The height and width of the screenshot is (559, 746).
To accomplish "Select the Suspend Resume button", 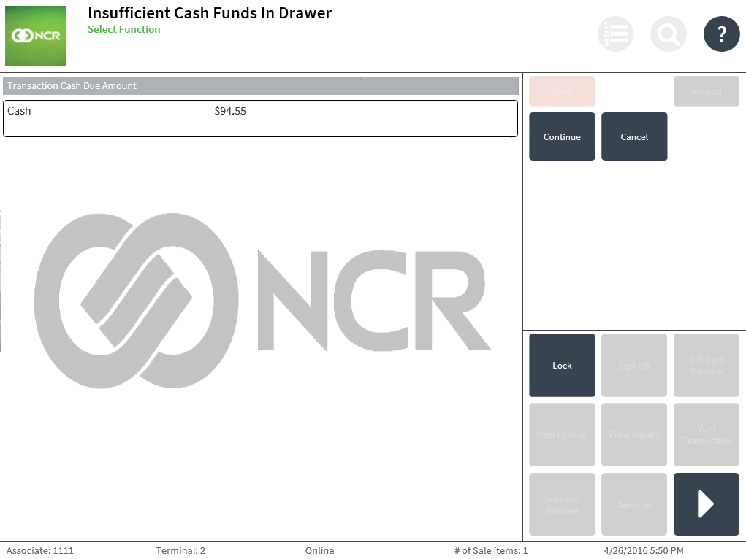I will coord(562,504).
